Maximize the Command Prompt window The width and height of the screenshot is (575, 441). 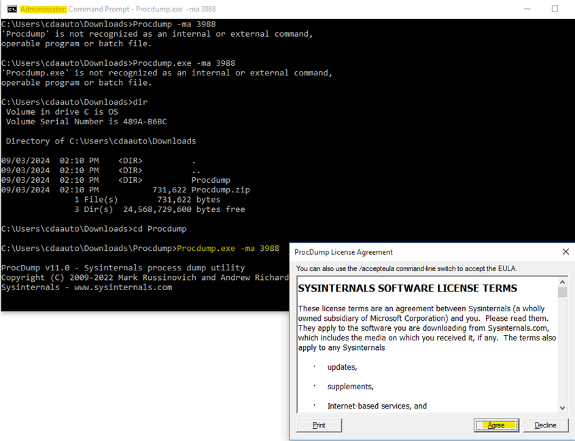555,9
